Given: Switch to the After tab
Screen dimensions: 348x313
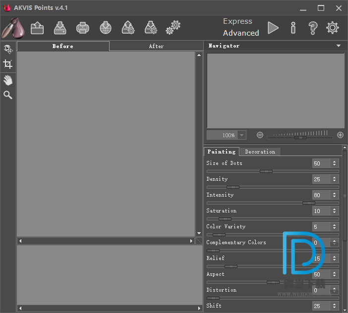Looking at the screenshot, I should tap(156, 46).
